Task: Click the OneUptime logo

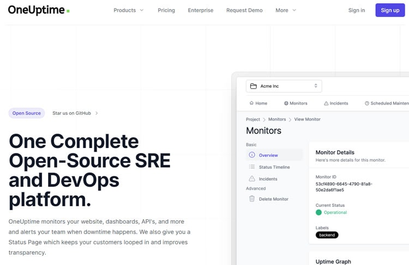Action: tap(39, 10)
